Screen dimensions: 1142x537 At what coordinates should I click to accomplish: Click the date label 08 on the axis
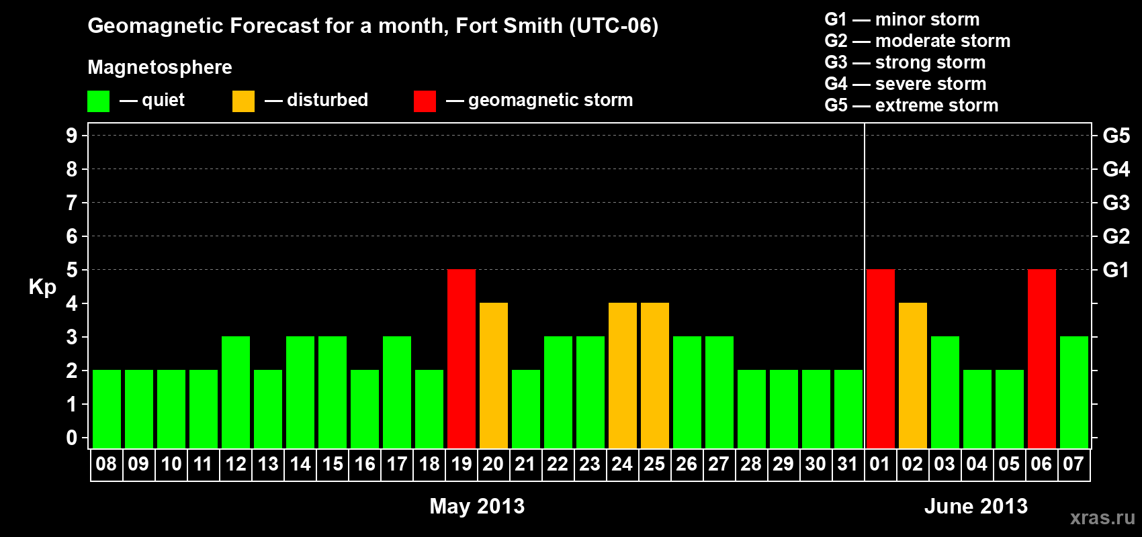coord(106,465)
